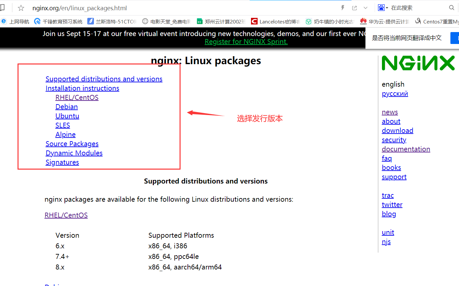The height and width of the screenshot is (286, 459).
Task: Open the support sidebar link
Action: (x=394, y=177)
